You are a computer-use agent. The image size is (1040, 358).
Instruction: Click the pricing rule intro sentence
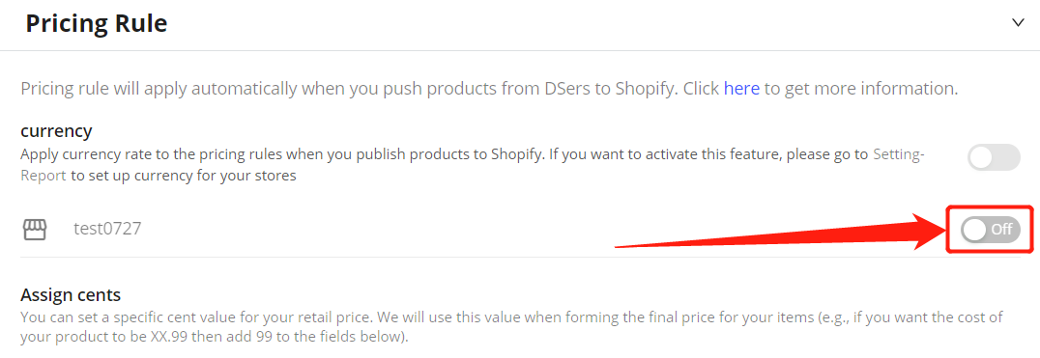tap(489, 89)
